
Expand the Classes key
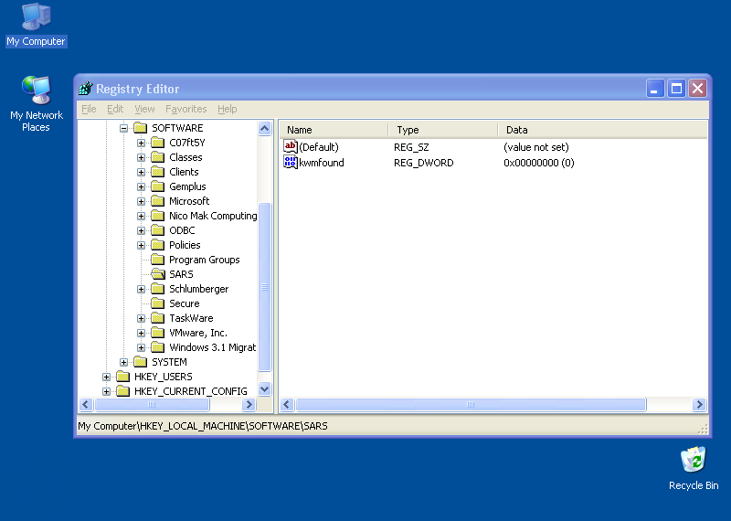[x=141, y=157]
